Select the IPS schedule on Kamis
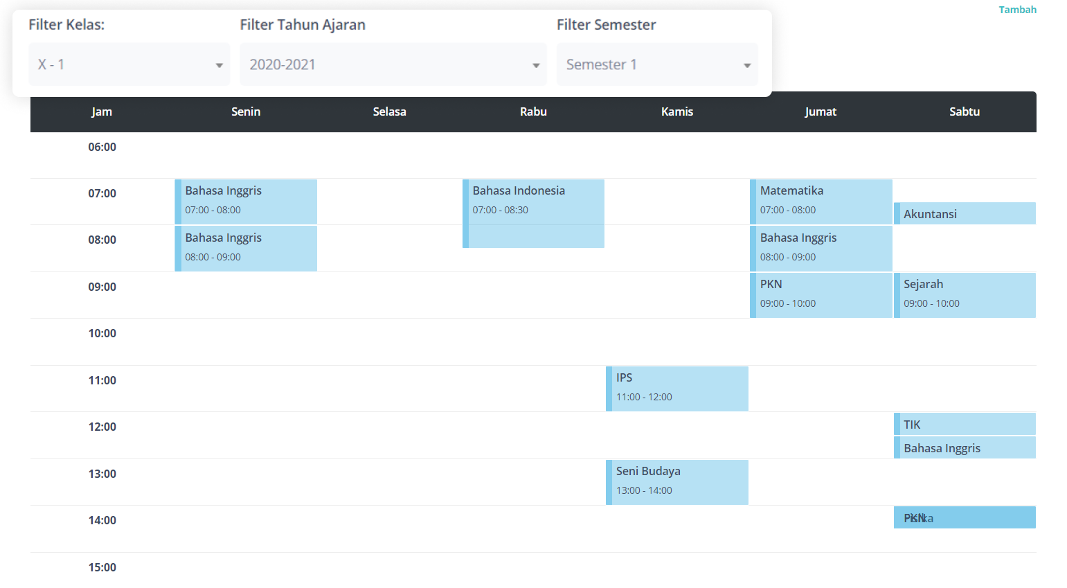The width and height of the screenshot is (1067, 588). (x=677, y=388)
